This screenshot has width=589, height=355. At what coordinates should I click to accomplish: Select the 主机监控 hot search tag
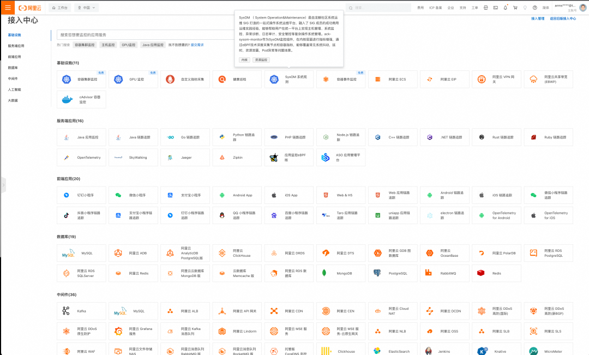108,45
